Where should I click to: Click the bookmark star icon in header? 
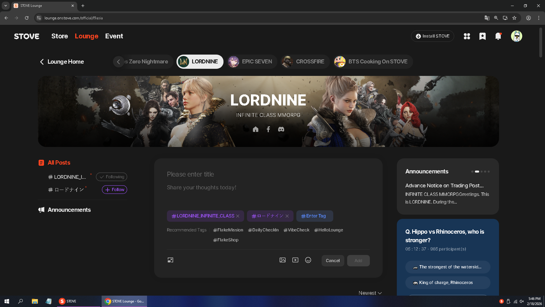point(482,36)
